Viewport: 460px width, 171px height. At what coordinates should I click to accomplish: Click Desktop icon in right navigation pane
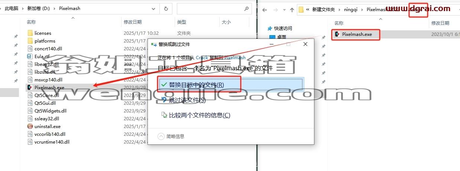coord(272,37)
